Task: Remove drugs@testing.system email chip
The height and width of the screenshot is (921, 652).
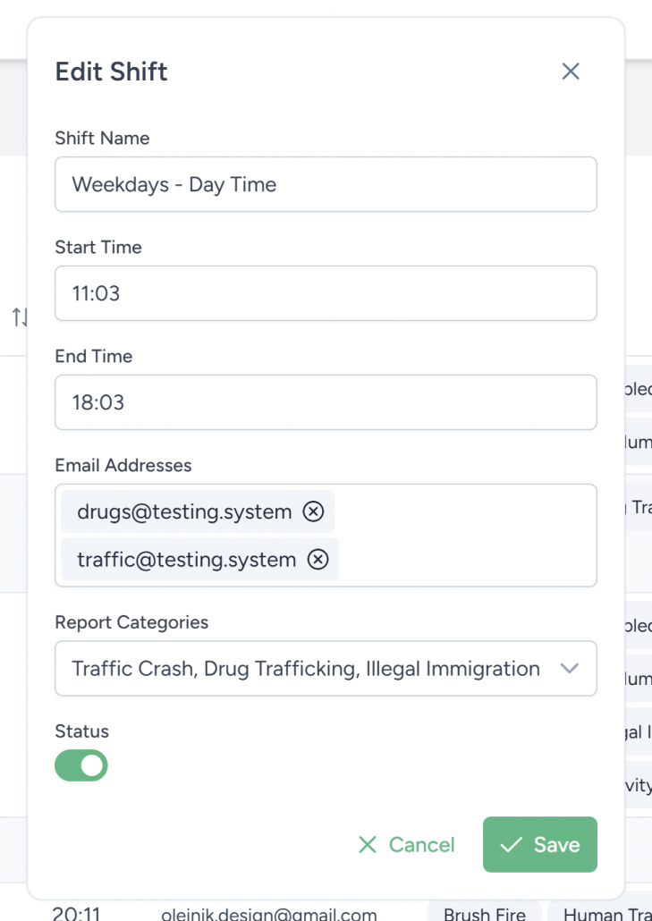Action: [x=313, y=511]
